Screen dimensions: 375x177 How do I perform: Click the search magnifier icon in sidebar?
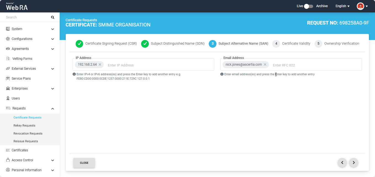pos(52,17)
